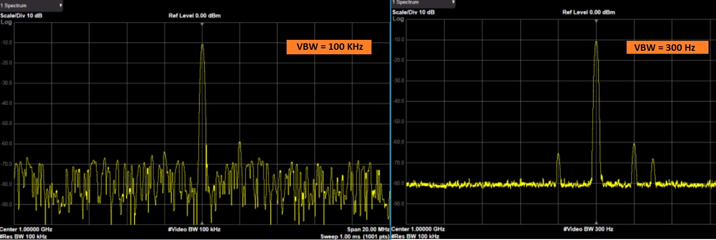Click the right panel's bottom center marker triangle
Viewport: 716px width, 240px height.
(596, 223)
